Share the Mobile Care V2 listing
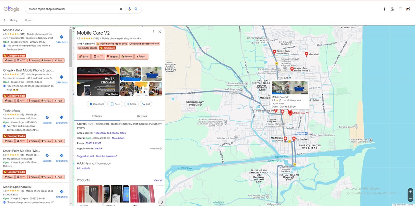 pyautogui.click(x=131, y=104)
